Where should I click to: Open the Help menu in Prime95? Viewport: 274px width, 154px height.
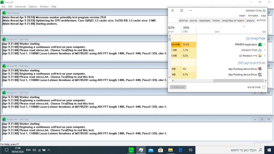coord(54,7)
